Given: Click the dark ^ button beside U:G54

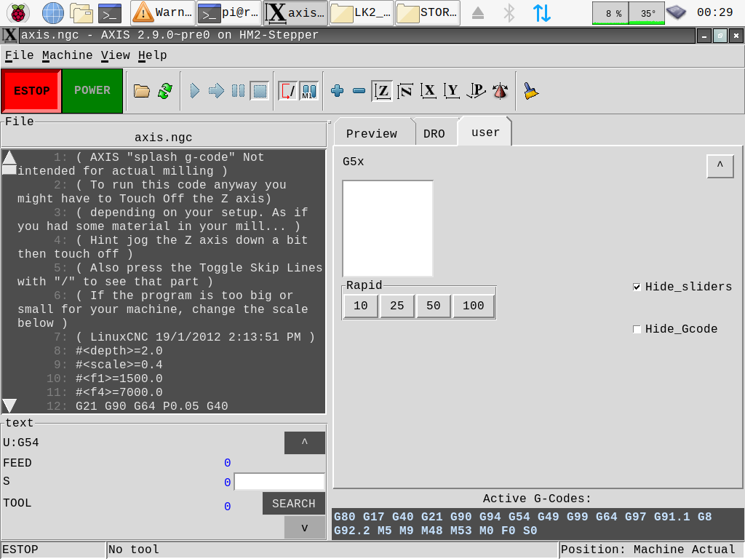Looking at the screenshot, I should [305, 443].
